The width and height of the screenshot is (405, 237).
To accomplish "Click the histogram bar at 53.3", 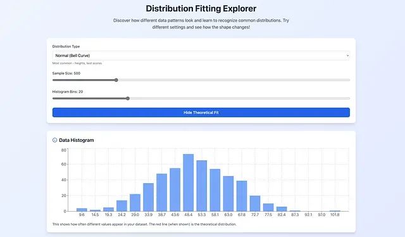I will pyautogui.click(x=202, y=186).
